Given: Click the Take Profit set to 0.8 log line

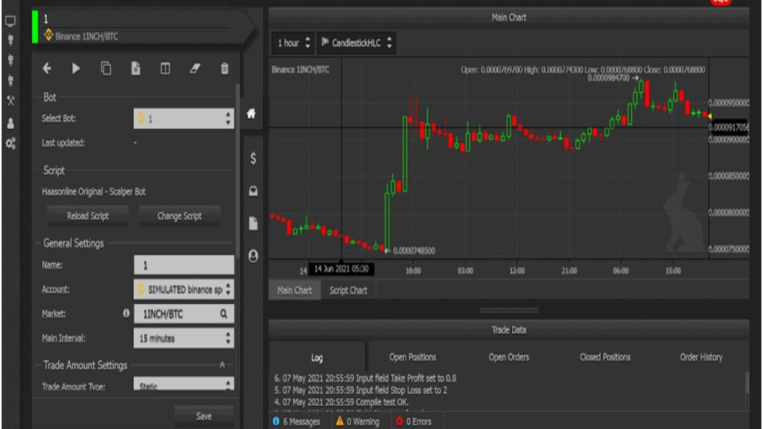Looking at the screenshot, I should [365, 378].
